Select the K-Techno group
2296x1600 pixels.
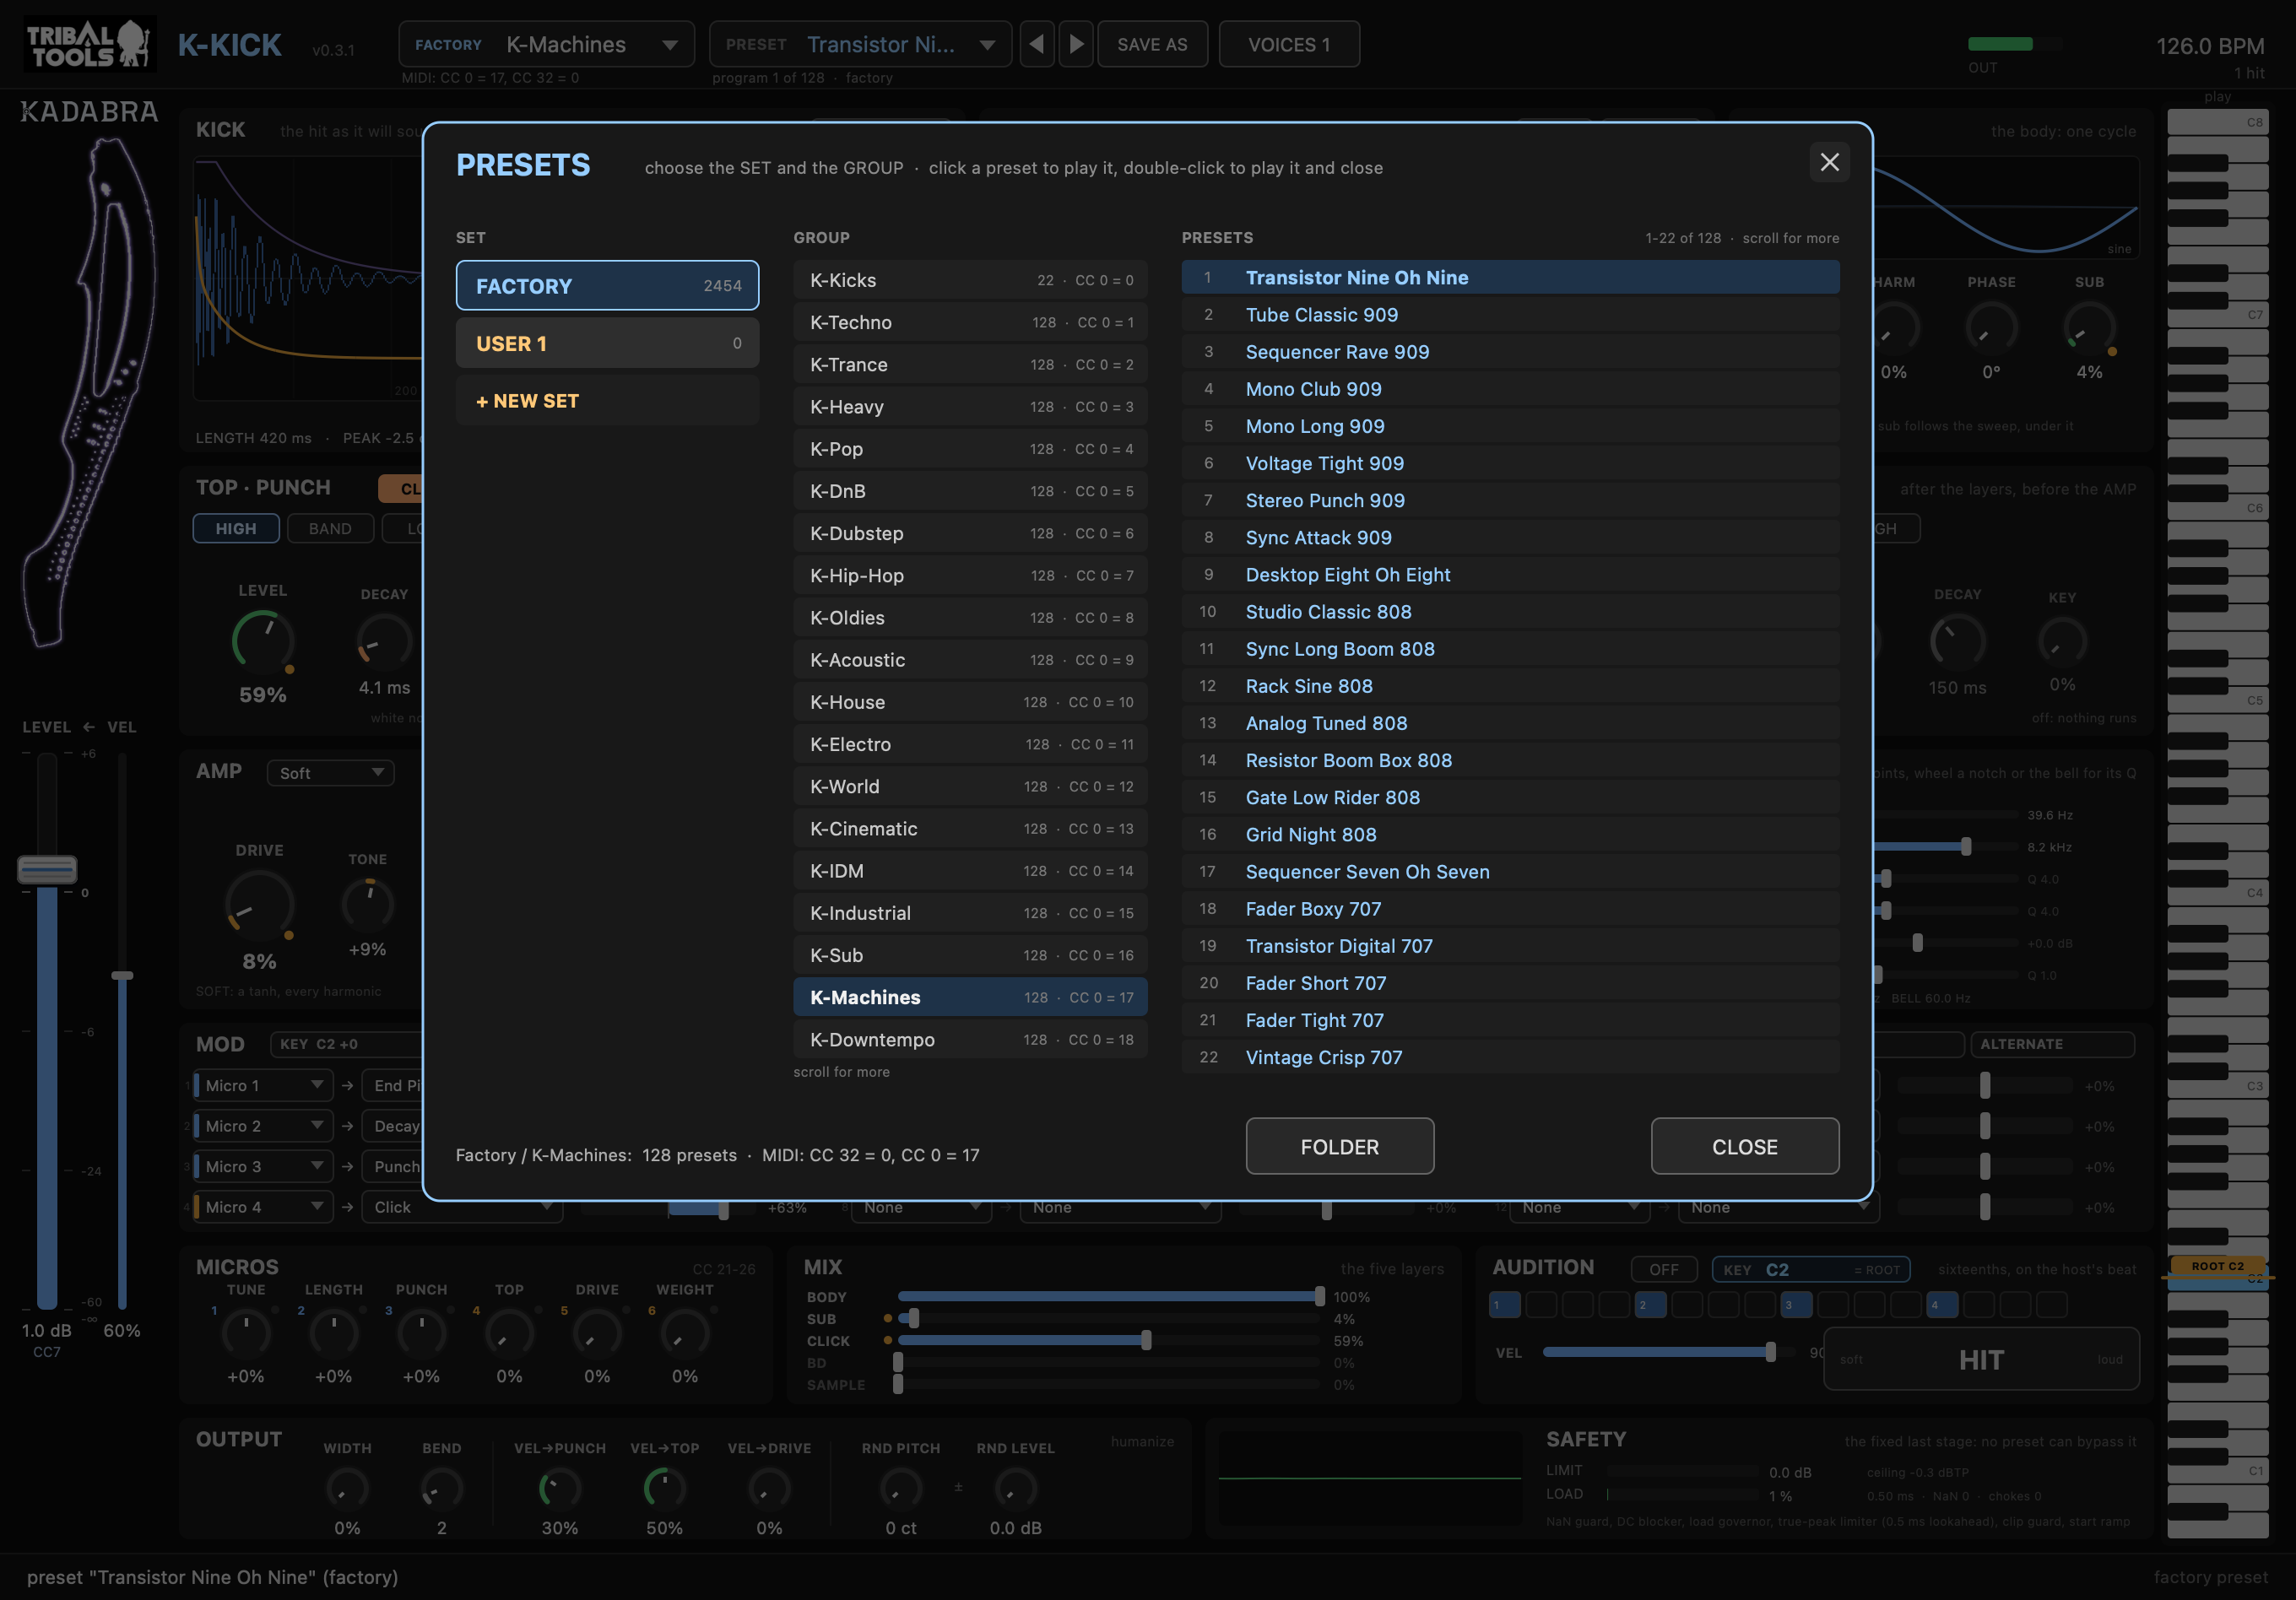970,322
